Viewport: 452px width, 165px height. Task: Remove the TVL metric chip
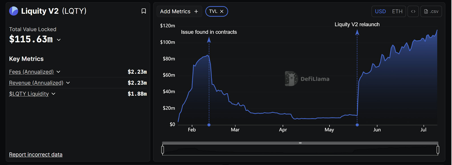click(x=222, y=11)
